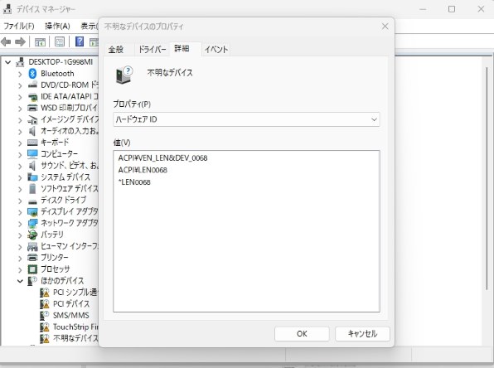Click the Bluetooth category icon
Image resolution: width=494 pixels, height=368 pixels.
[x=32, y=74]
